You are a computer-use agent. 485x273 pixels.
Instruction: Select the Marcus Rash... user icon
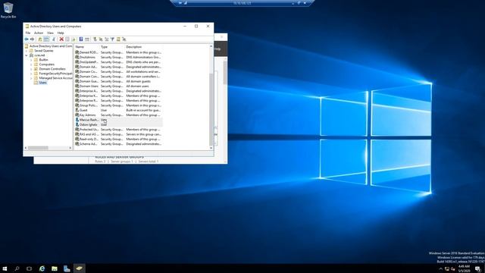[x=77, y=120]
